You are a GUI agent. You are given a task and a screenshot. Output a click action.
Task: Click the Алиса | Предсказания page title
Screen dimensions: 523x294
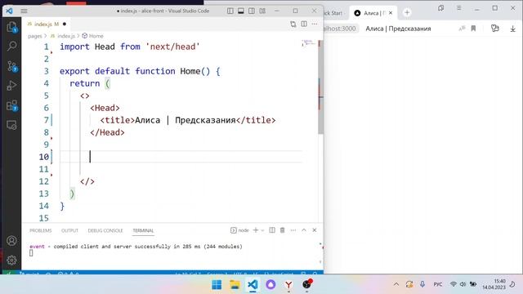tap(398, 29)
